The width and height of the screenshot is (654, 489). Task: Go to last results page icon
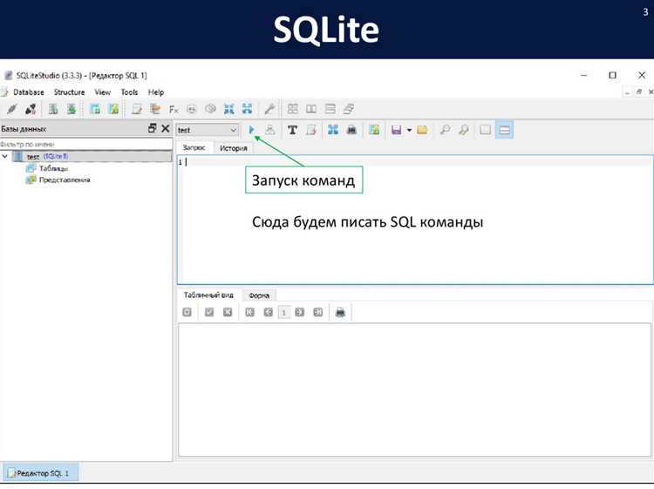[317, 312]
